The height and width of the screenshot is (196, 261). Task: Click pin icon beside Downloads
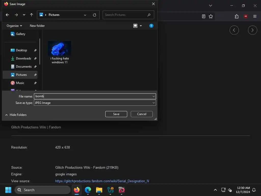pos(35,58)
